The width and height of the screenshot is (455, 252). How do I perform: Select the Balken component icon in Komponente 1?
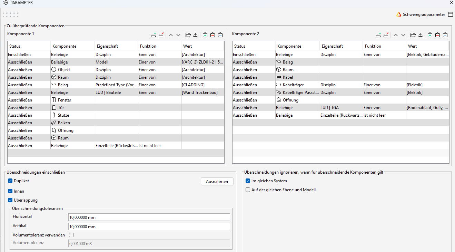click(53, 123)
